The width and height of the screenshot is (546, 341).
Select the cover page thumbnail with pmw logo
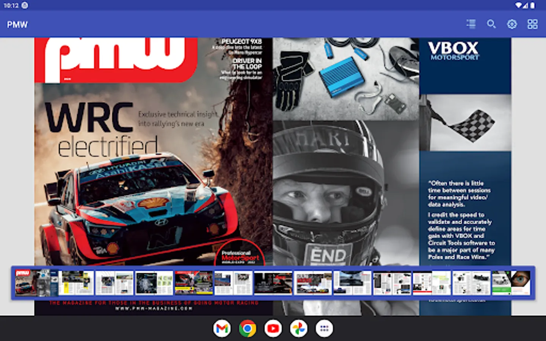coord(36,283)
